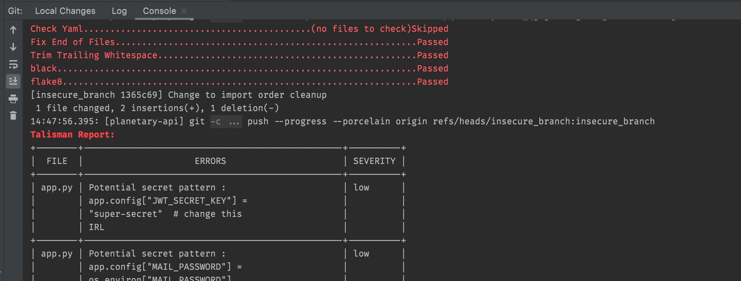741x281 pixels.
Task: Toggle the print option off
Action: (x=13, y=99)
